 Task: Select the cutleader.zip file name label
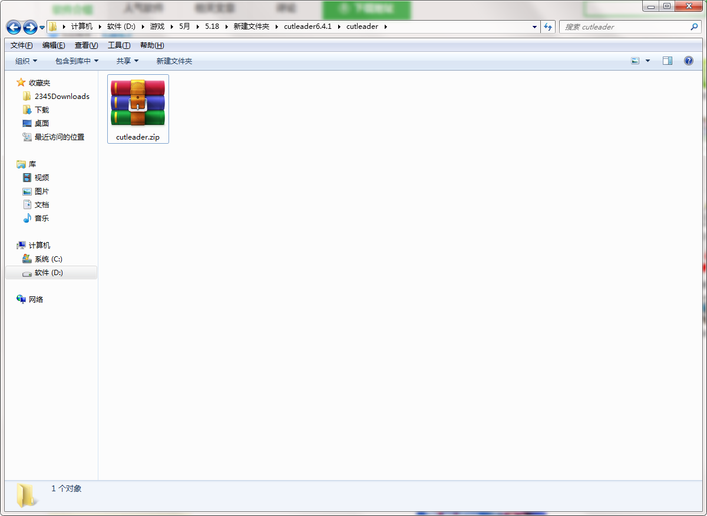138,137
